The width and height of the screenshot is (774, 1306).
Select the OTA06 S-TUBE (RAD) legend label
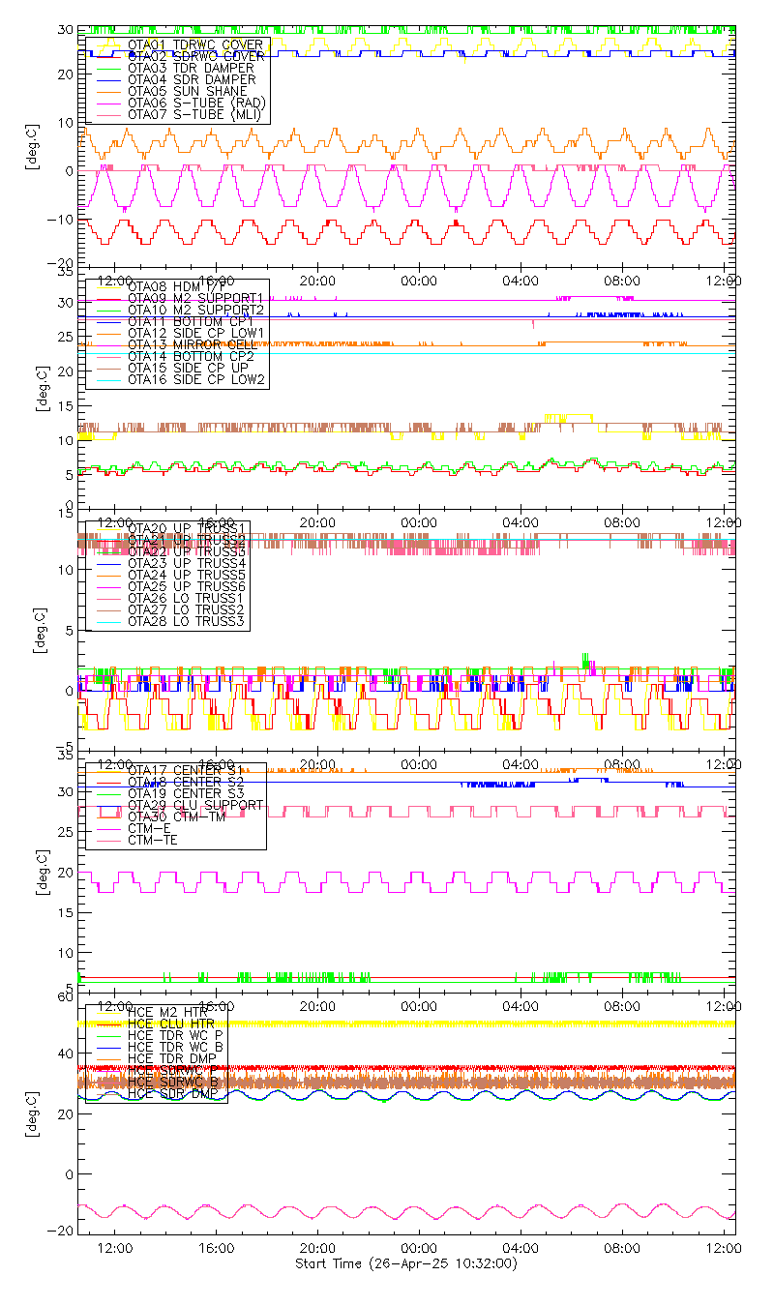(196, 103)
